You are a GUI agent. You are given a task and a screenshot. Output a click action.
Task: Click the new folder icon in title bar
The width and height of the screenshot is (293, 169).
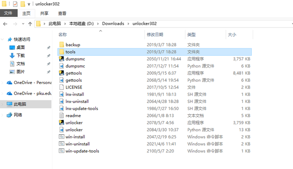pos(23,4)
